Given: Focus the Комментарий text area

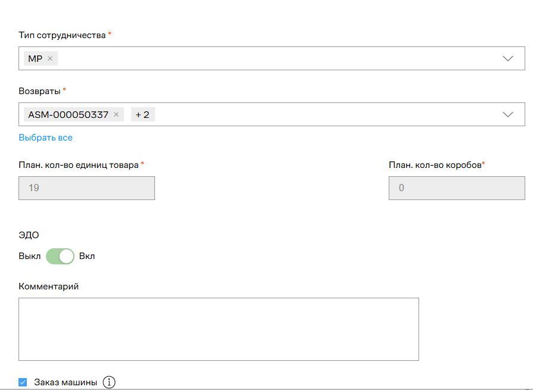Looking at the screenshot, I should pos(218,329).
